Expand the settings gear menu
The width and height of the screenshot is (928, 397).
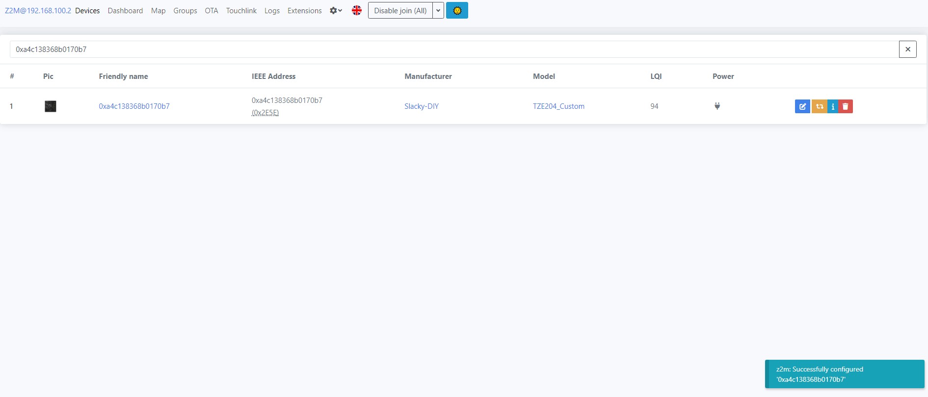point(336,10)
